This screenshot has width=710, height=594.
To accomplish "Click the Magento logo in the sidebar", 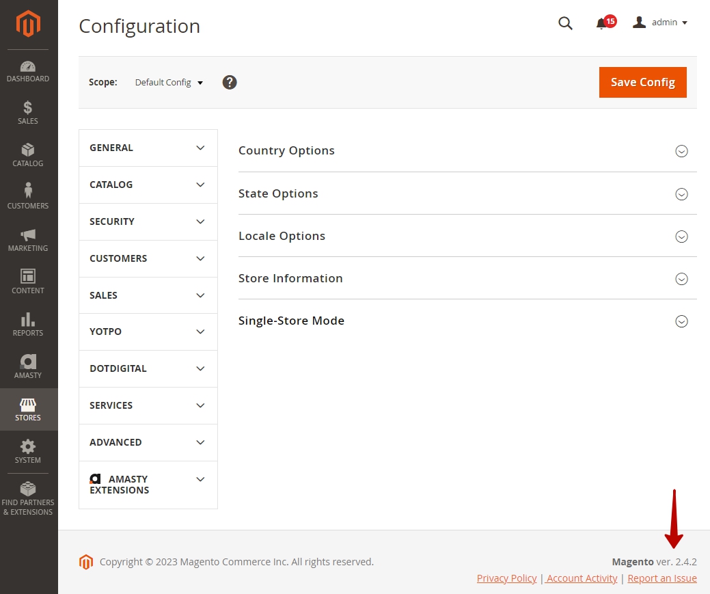I will click(28, 23).
